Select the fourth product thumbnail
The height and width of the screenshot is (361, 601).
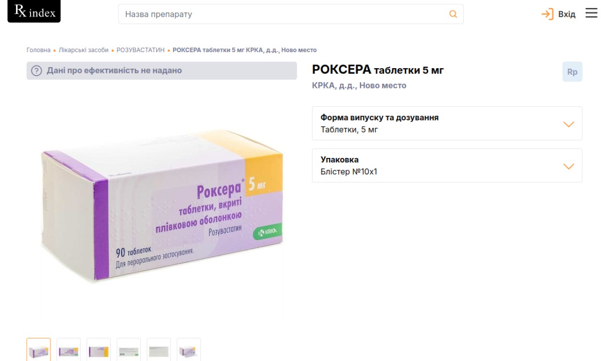[129, 350]
